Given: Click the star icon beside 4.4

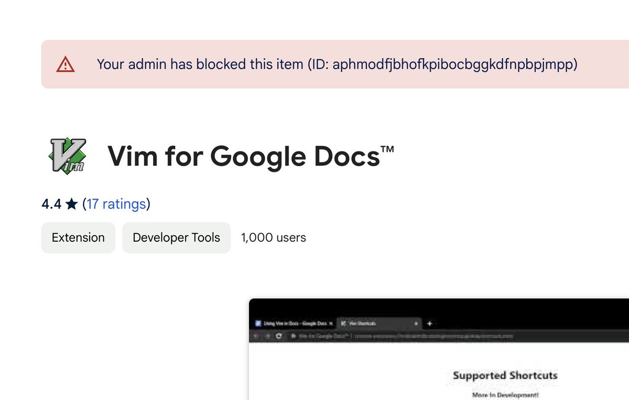Looking at the screenshot, I should pyautogui.click(x=72, y=204).
